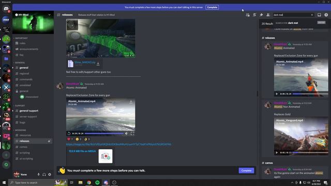Play Atomic_Animated.mp4 in search results

pyautogui.click(x=277, y=94)
